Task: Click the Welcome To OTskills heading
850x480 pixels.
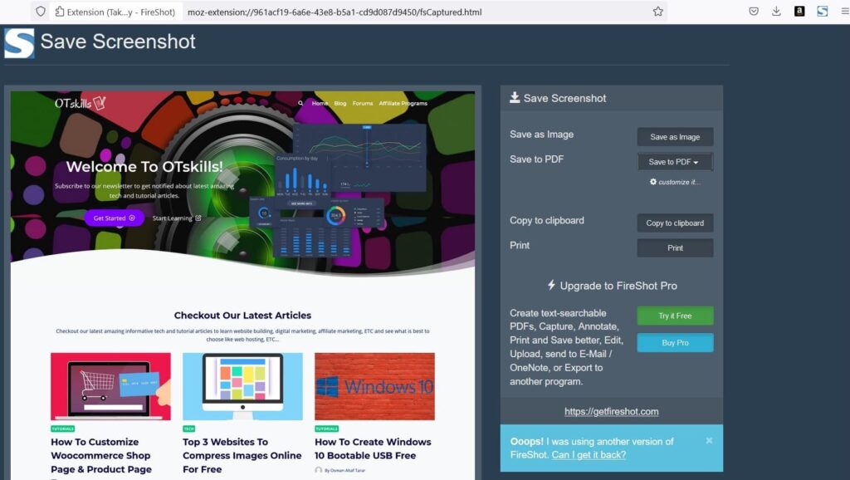Action: 144,167
